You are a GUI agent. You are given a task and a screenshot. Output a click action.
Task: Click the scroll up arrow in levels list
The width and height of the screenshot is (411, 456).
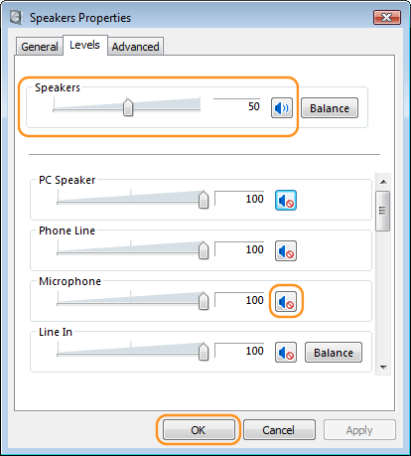383,182
